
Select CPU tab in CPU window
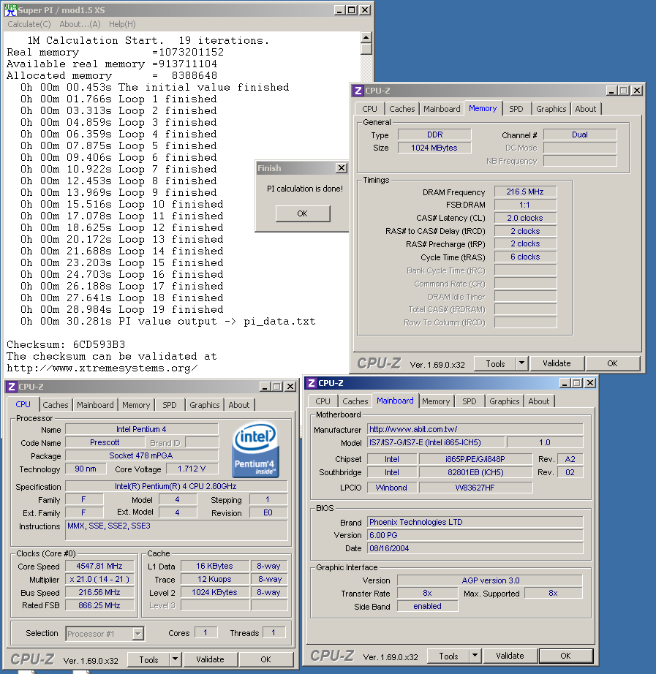23,404
